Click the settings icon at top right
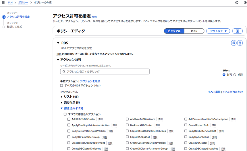This screenshot has width=247, height=151. coord(245,3)
